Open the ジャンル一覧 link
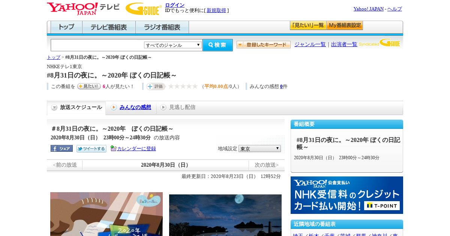Screen dimensions: 450x236 pos(310,45)
